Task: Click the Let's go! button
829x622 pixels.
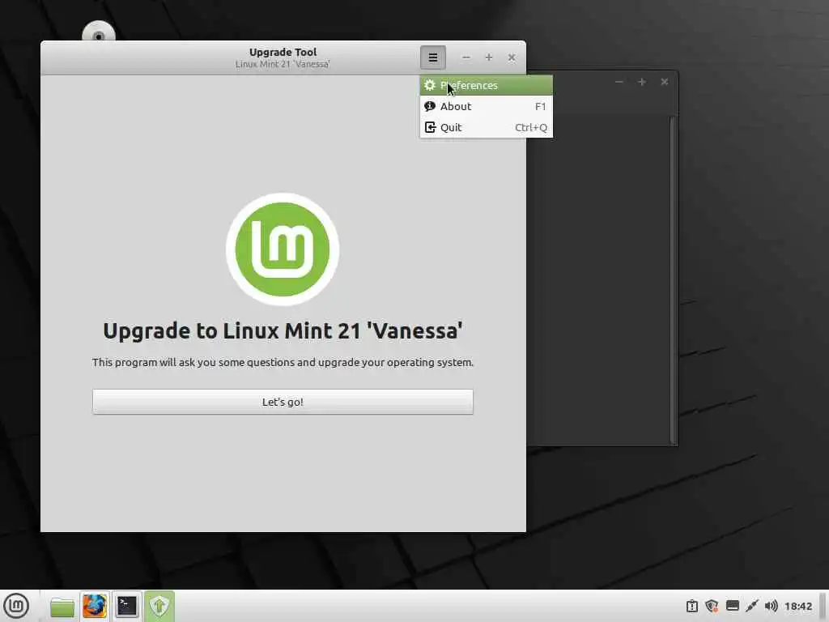Action: click(x=283, y=402)
